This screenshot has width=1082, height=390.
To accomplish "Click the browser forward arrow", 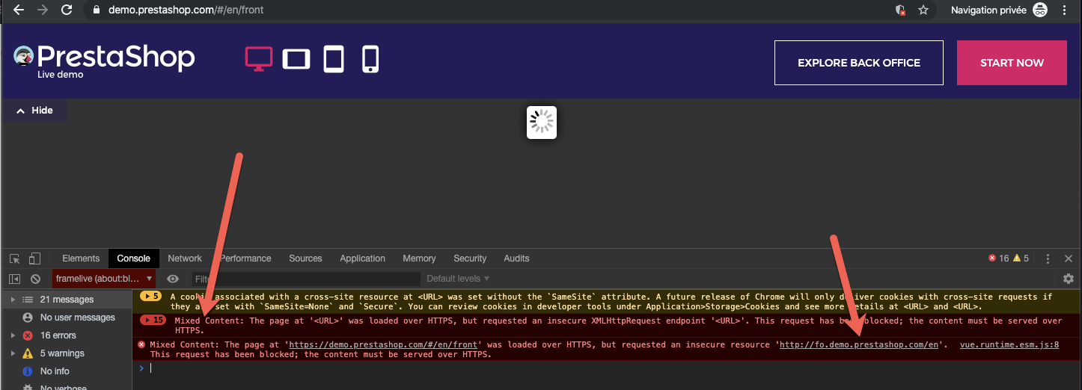I will coord(43,10).
